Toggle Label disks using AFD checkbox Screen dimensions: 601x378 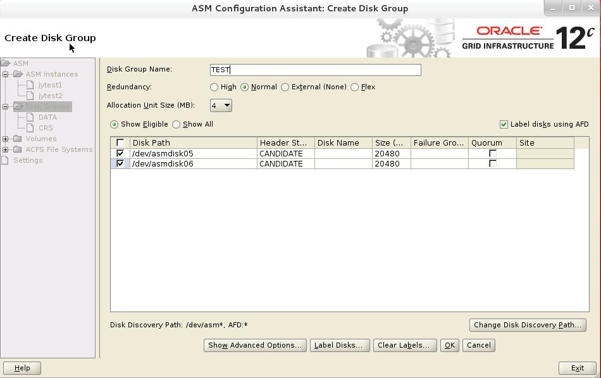pyautogui.click(x=504, y=124)
